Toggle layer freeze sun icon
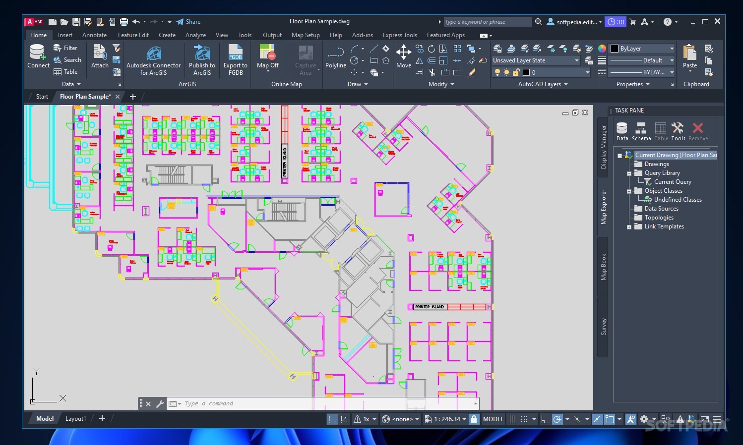This screenshot has height=445, width=743. (x=506, y=72)
